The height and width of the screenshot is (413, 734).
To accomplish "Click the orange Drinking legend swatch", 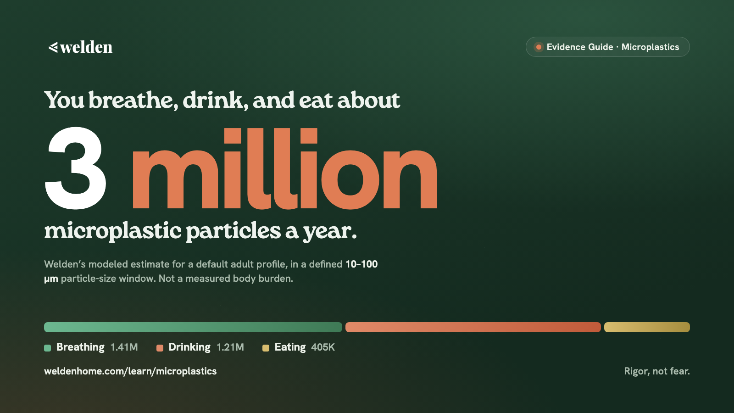I will coord(160,348).
